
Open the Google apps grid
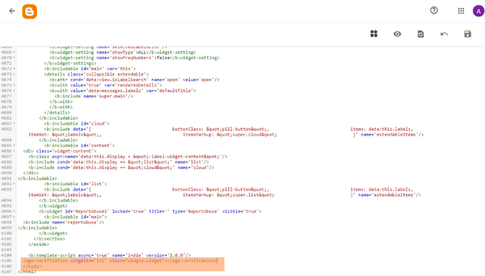pos(461,11)
